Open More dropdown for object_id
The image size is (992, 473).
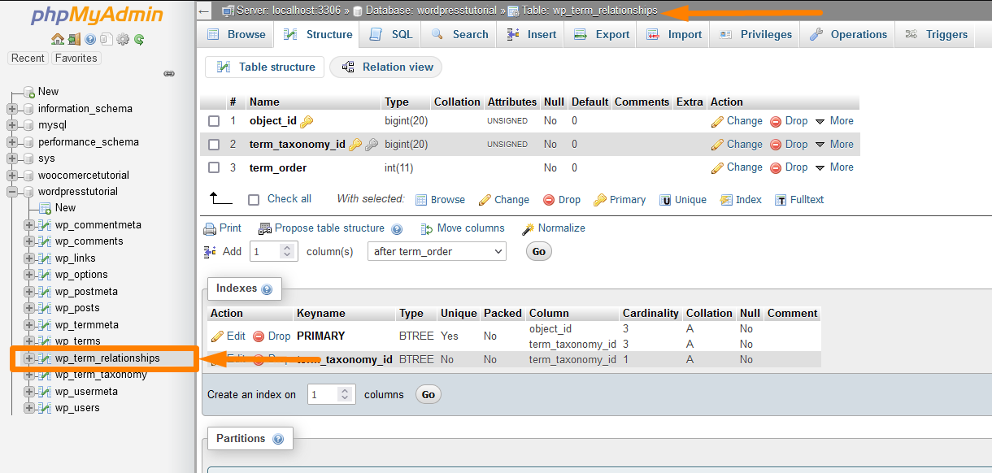point(834,121)
